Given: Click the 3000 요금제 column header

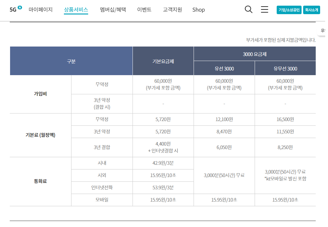Looking at the screenshot, I should [255, 54].
